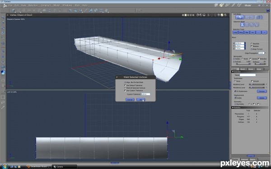Select the shield tool in left sidebar

point(3,73)
